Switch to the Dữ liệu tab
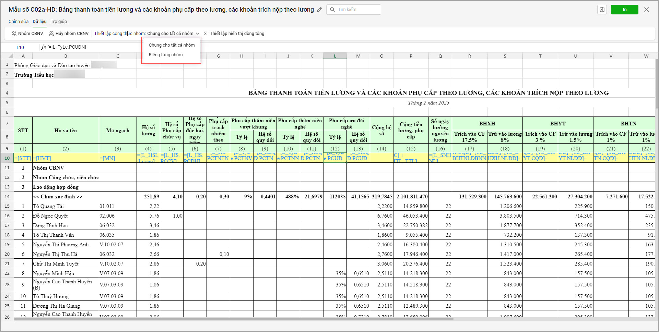Viewport: 659px width, 332px height. pos(40,21)
